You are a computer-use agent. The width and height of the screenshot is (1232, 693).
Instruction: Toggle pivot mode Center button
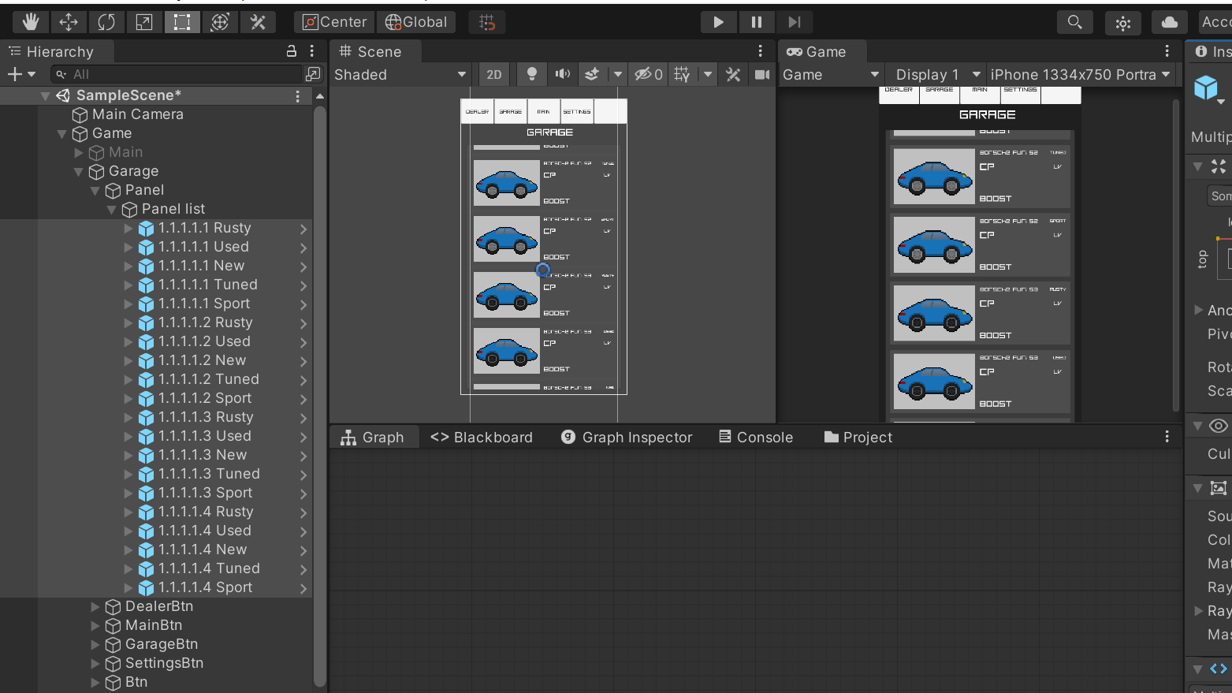coord(335,22)
